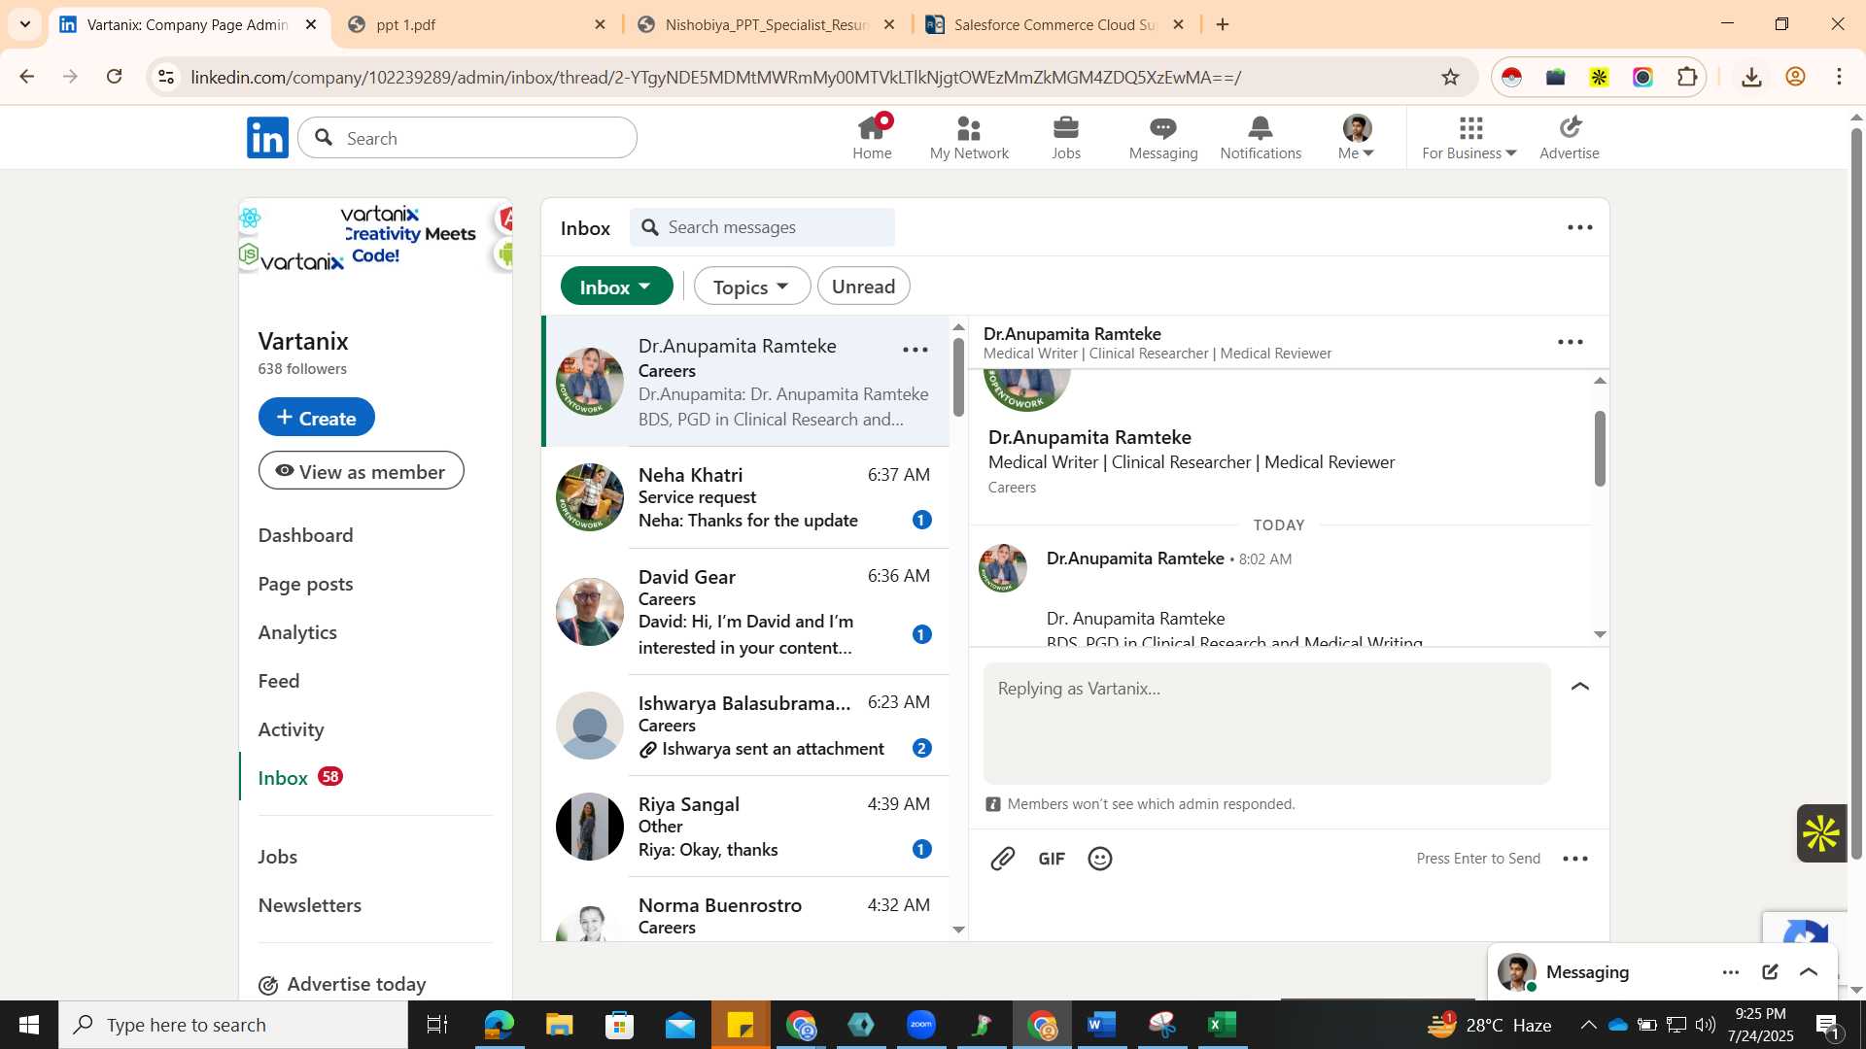This screenshot has width=1866, height=1049.
Task: Insert a GIF in reply
Action: [1052, 859]
